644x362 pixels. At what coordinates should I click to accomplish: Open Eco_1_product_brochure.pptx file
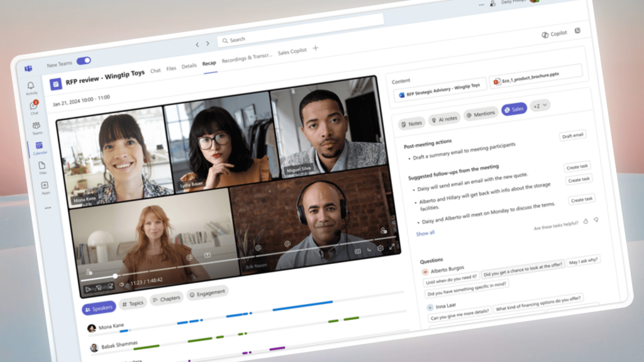click(x=536, y=77)
